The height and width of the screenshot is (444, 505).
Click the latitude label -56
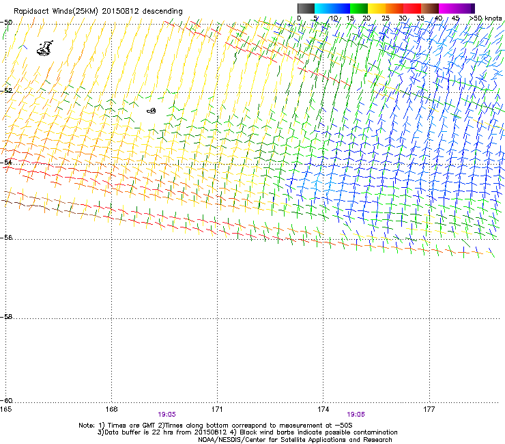click(6, 237)
